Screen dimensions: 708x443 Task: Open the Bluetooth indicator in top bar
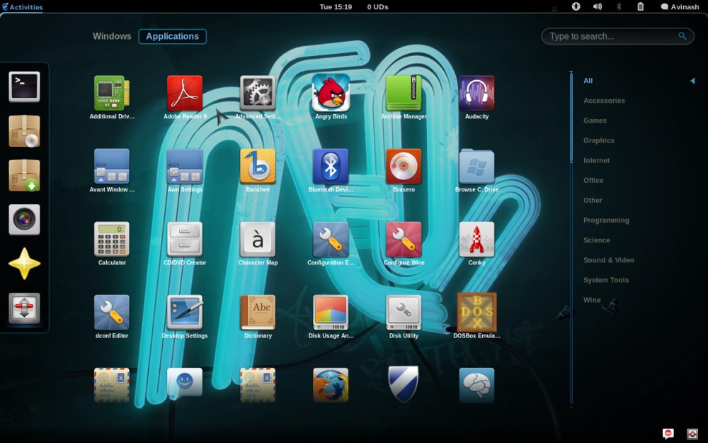619,7
